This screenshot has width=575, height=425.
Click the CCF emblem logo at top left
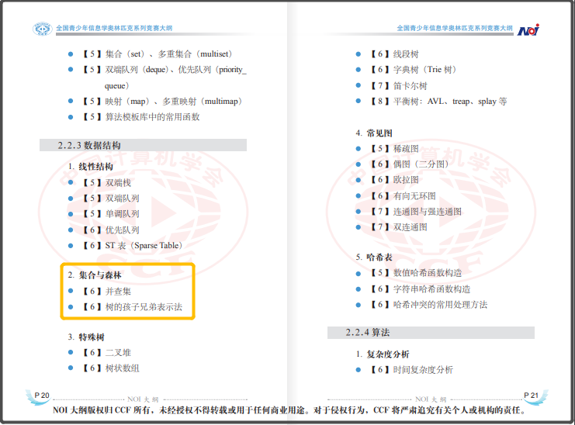(x=42, y=29)
